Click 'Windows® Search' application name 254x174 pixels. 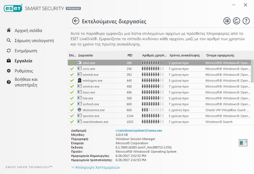point(219,122)
